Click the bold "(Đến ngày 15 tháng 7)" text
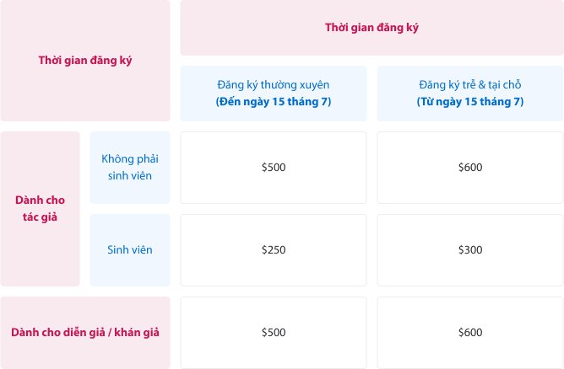 coord(273,101)
